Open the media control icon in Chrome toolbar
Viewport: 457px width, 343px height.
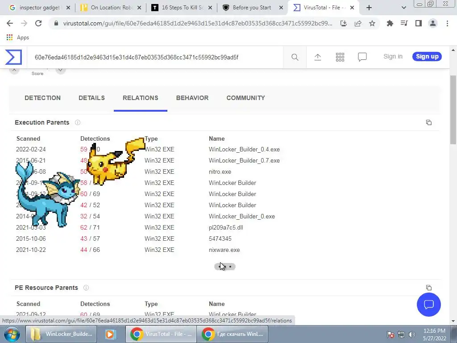click(x=404, y=23)
